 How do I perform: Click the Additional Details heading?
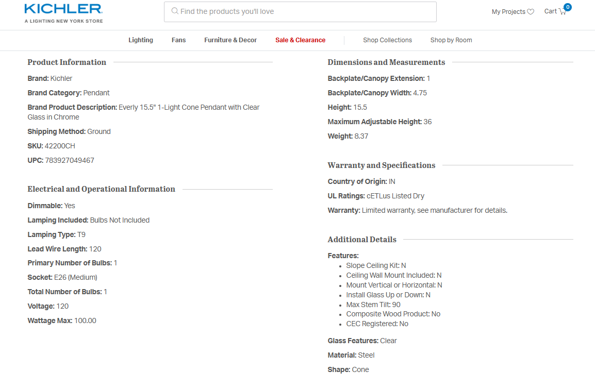click(362, 240)
